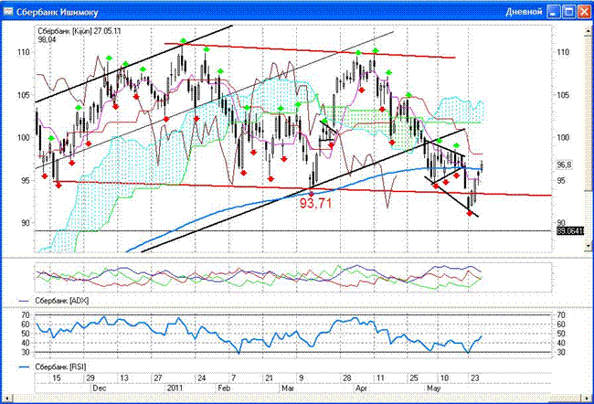Click the 90 level on left price axis
Screen dimensions: 594x404
pos(25,223)
